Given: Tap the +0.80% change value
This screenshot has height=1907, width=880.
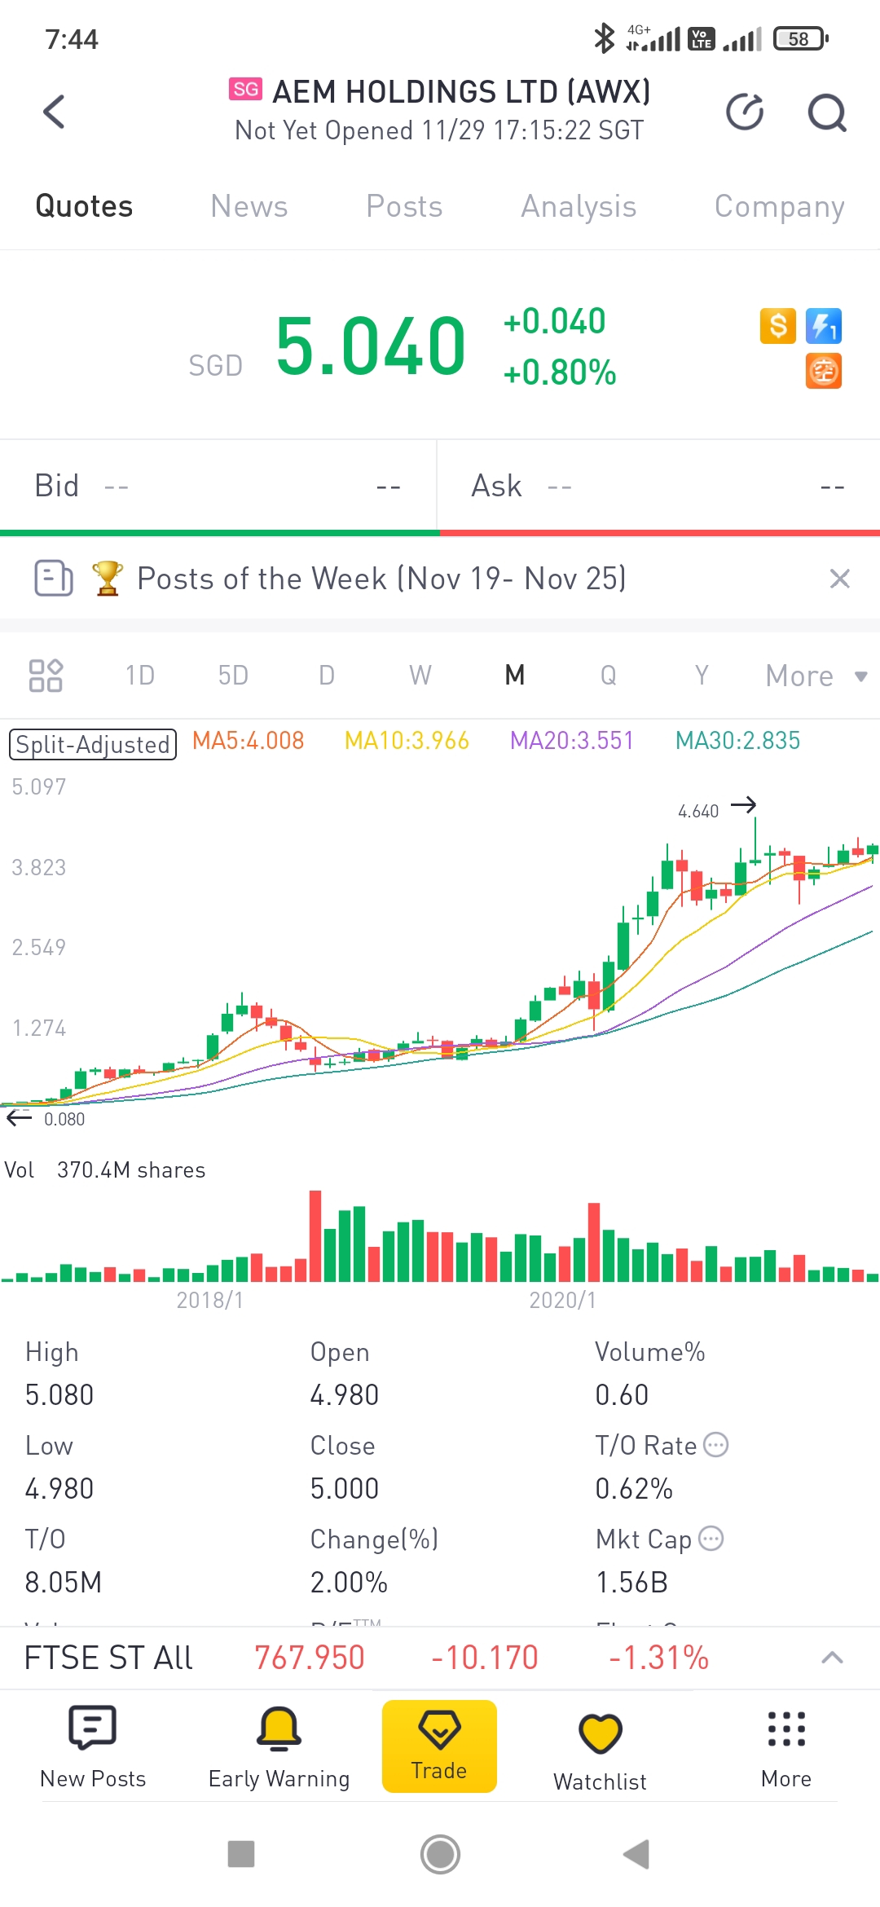Looking at the screenshot, I should [x=560, y=372].
